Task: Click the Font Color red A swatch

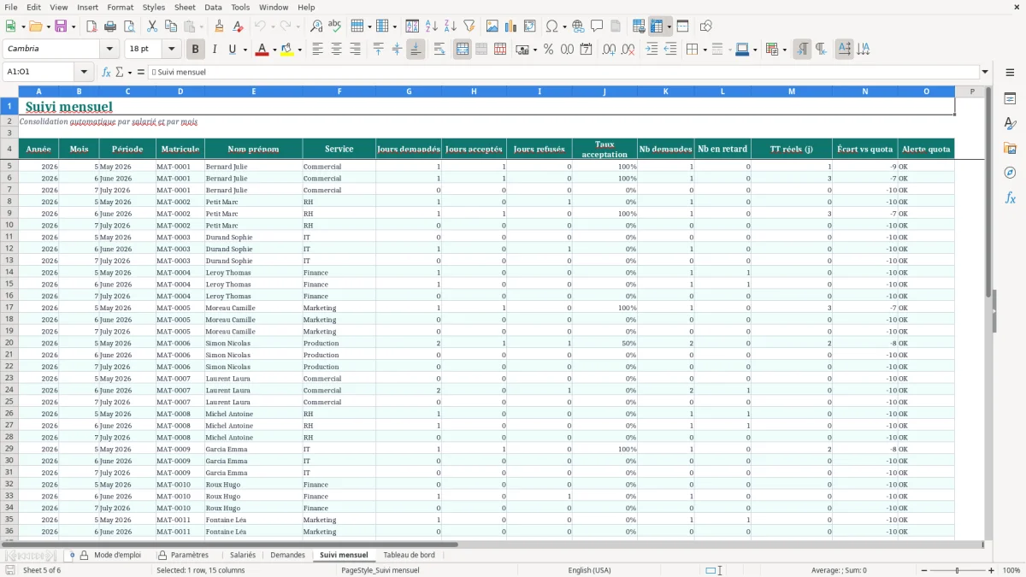Action: pos(262,50)
